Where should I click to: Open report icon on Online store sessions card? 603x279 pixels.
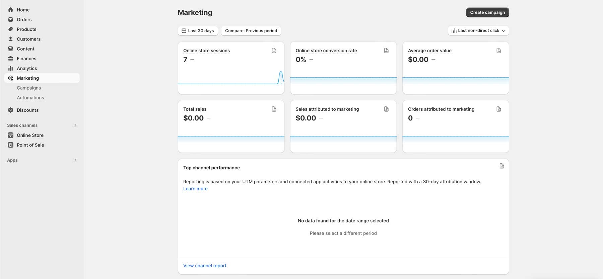pyautogui.click(x=274, y=51)
